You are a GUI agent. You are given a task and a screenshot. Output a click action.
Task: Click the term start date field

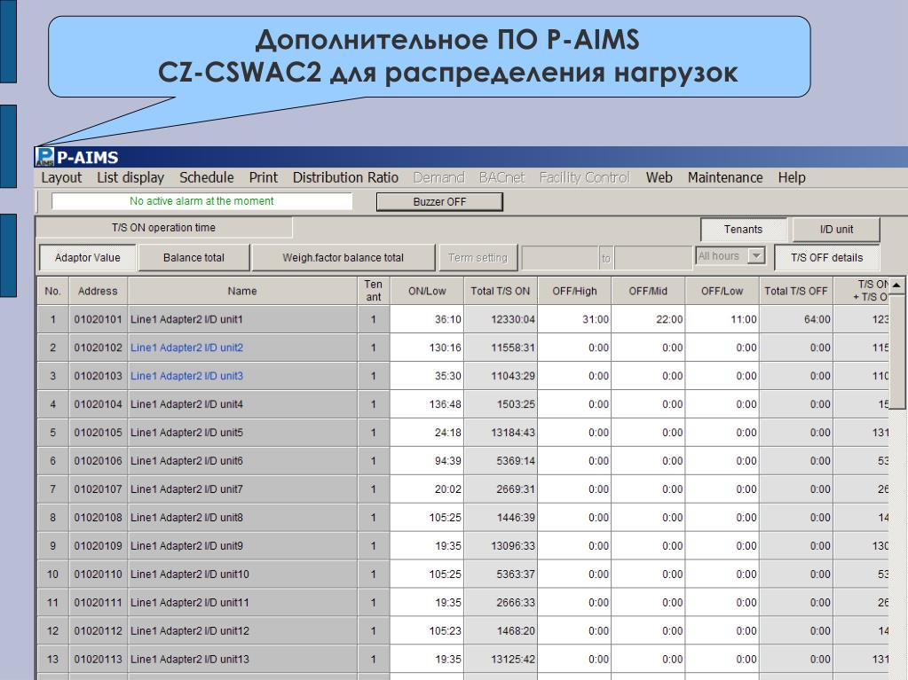click(x=560, y=258)
